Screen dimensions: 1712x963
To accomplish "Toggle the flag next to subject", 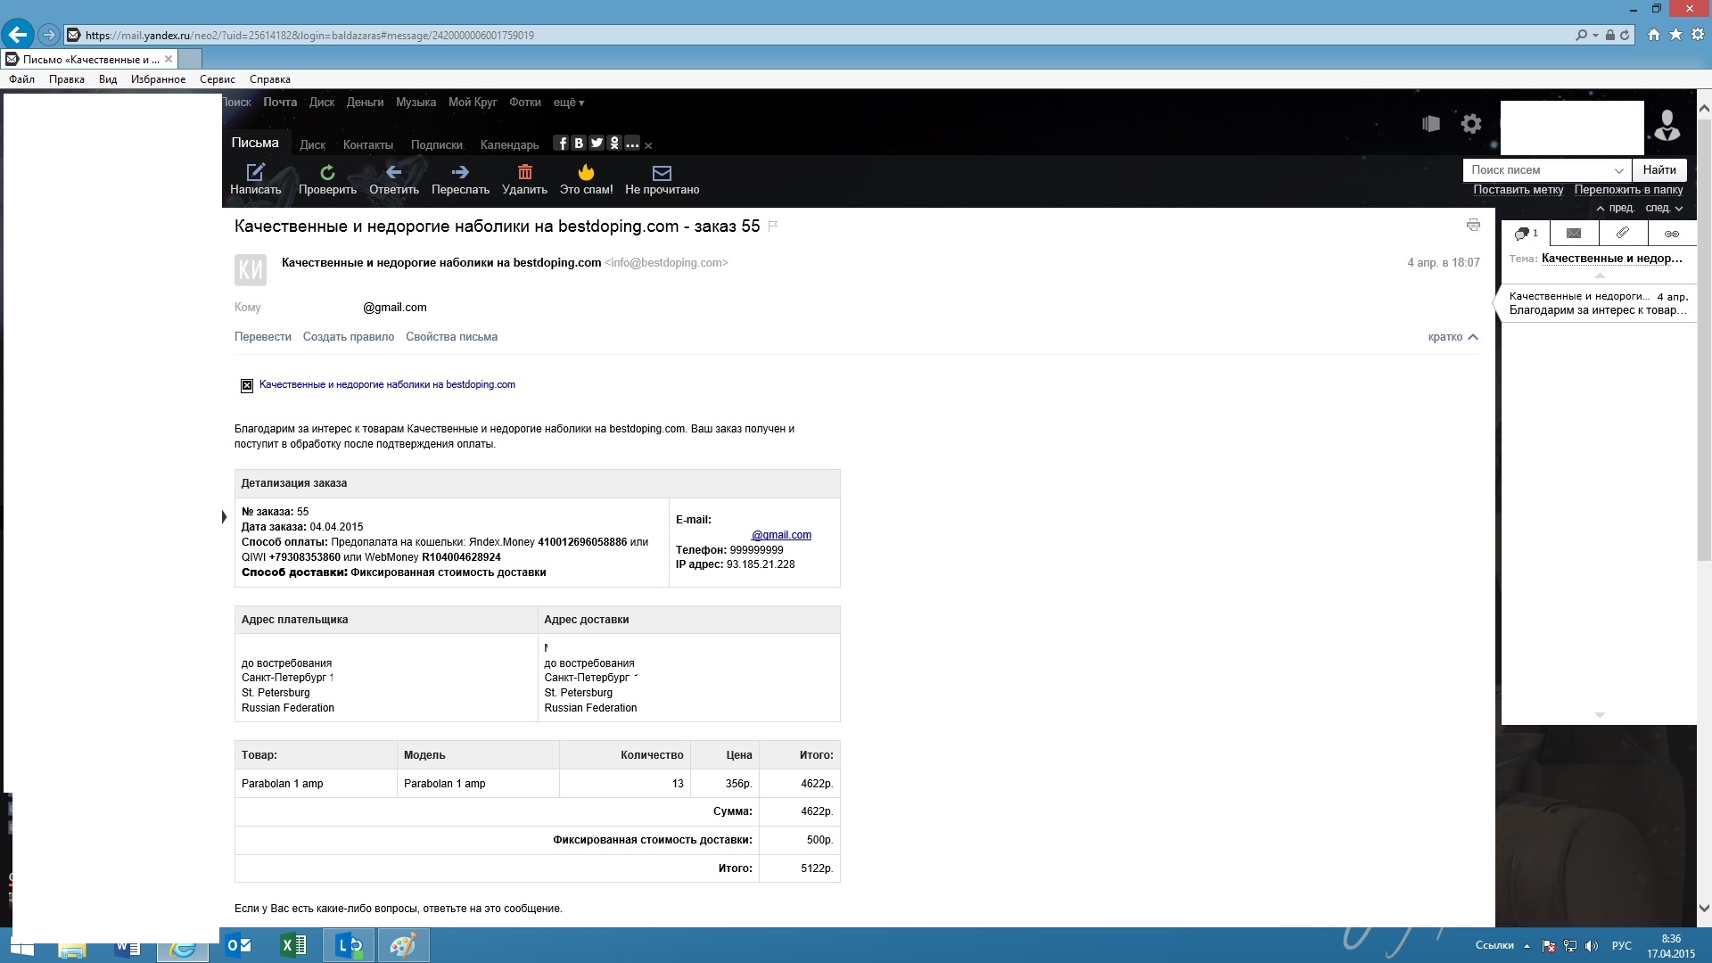I will 773,226.
